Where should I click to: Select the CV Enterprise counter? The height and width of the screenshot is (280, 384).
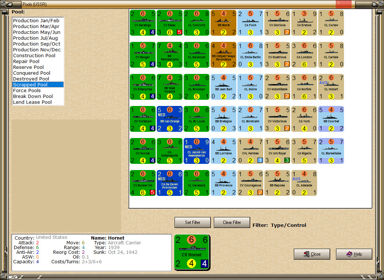coord(143,87)
